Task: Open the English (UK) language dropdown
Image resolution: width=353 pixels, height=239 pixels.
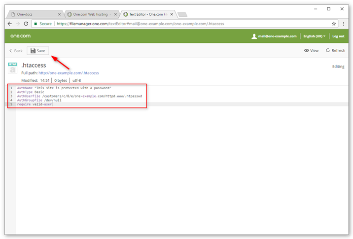Action: pos(314,36)
